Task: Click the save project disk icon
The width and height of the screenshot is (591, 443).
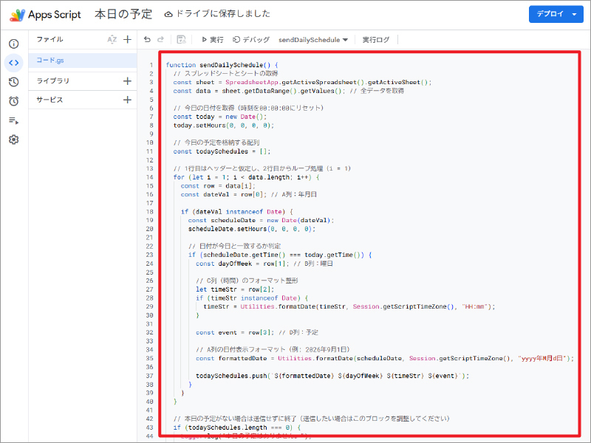Action: 181,40
